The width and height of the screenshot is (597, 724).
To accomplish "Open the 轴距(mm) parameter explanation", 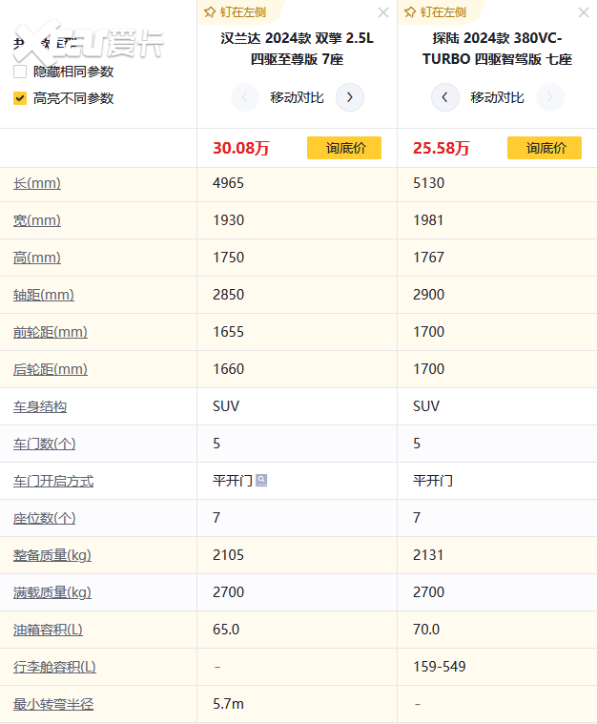I will point(43,295).
